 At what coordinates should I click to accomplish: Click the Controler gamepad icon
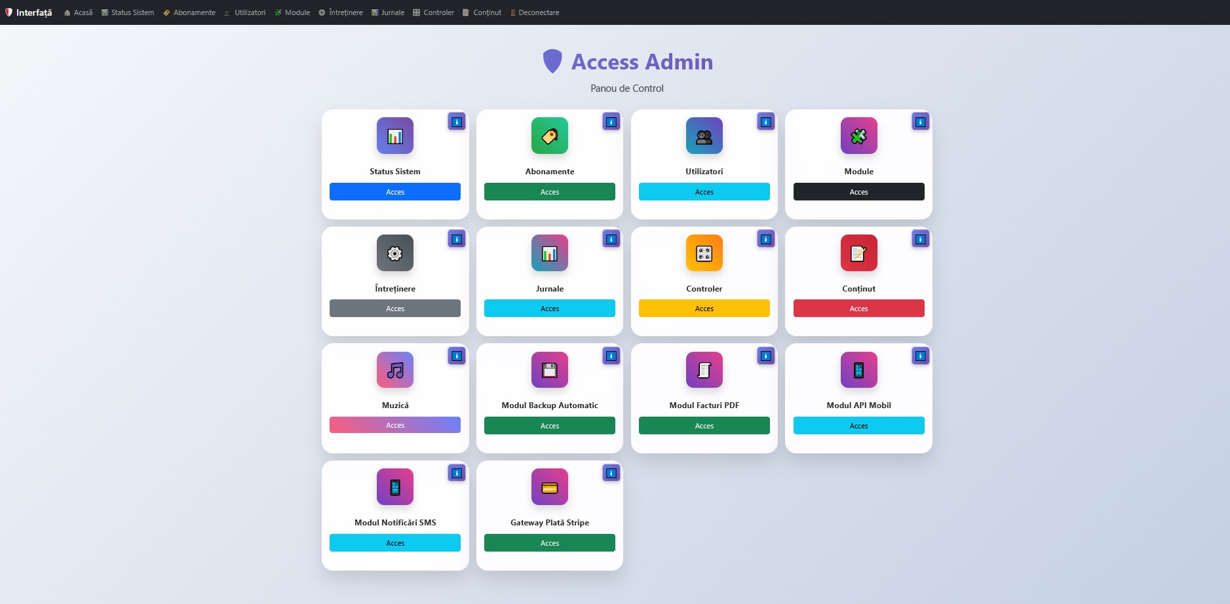704,253
